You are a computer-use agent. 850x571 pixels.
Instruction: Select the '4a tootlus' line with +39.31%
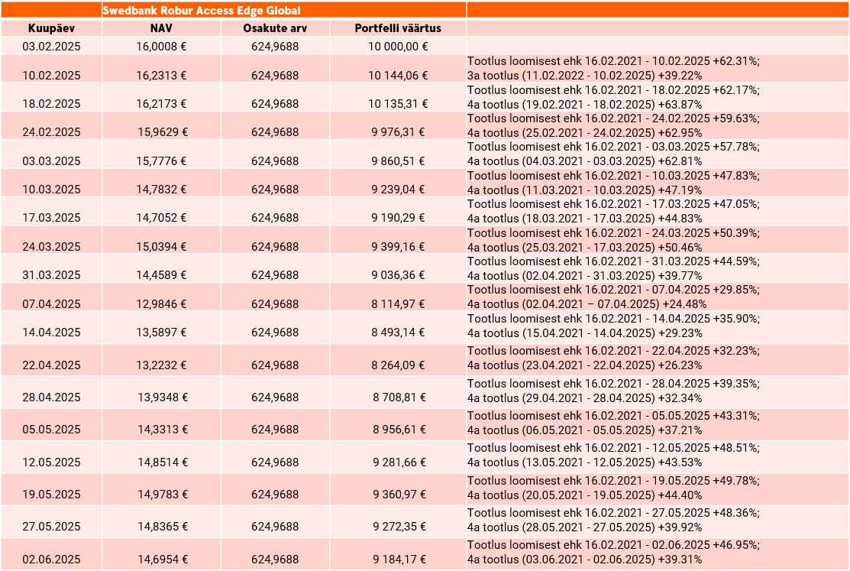[584, 560]
